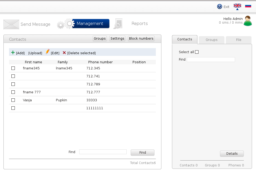Switch language using the UK flag

[237, 6]
